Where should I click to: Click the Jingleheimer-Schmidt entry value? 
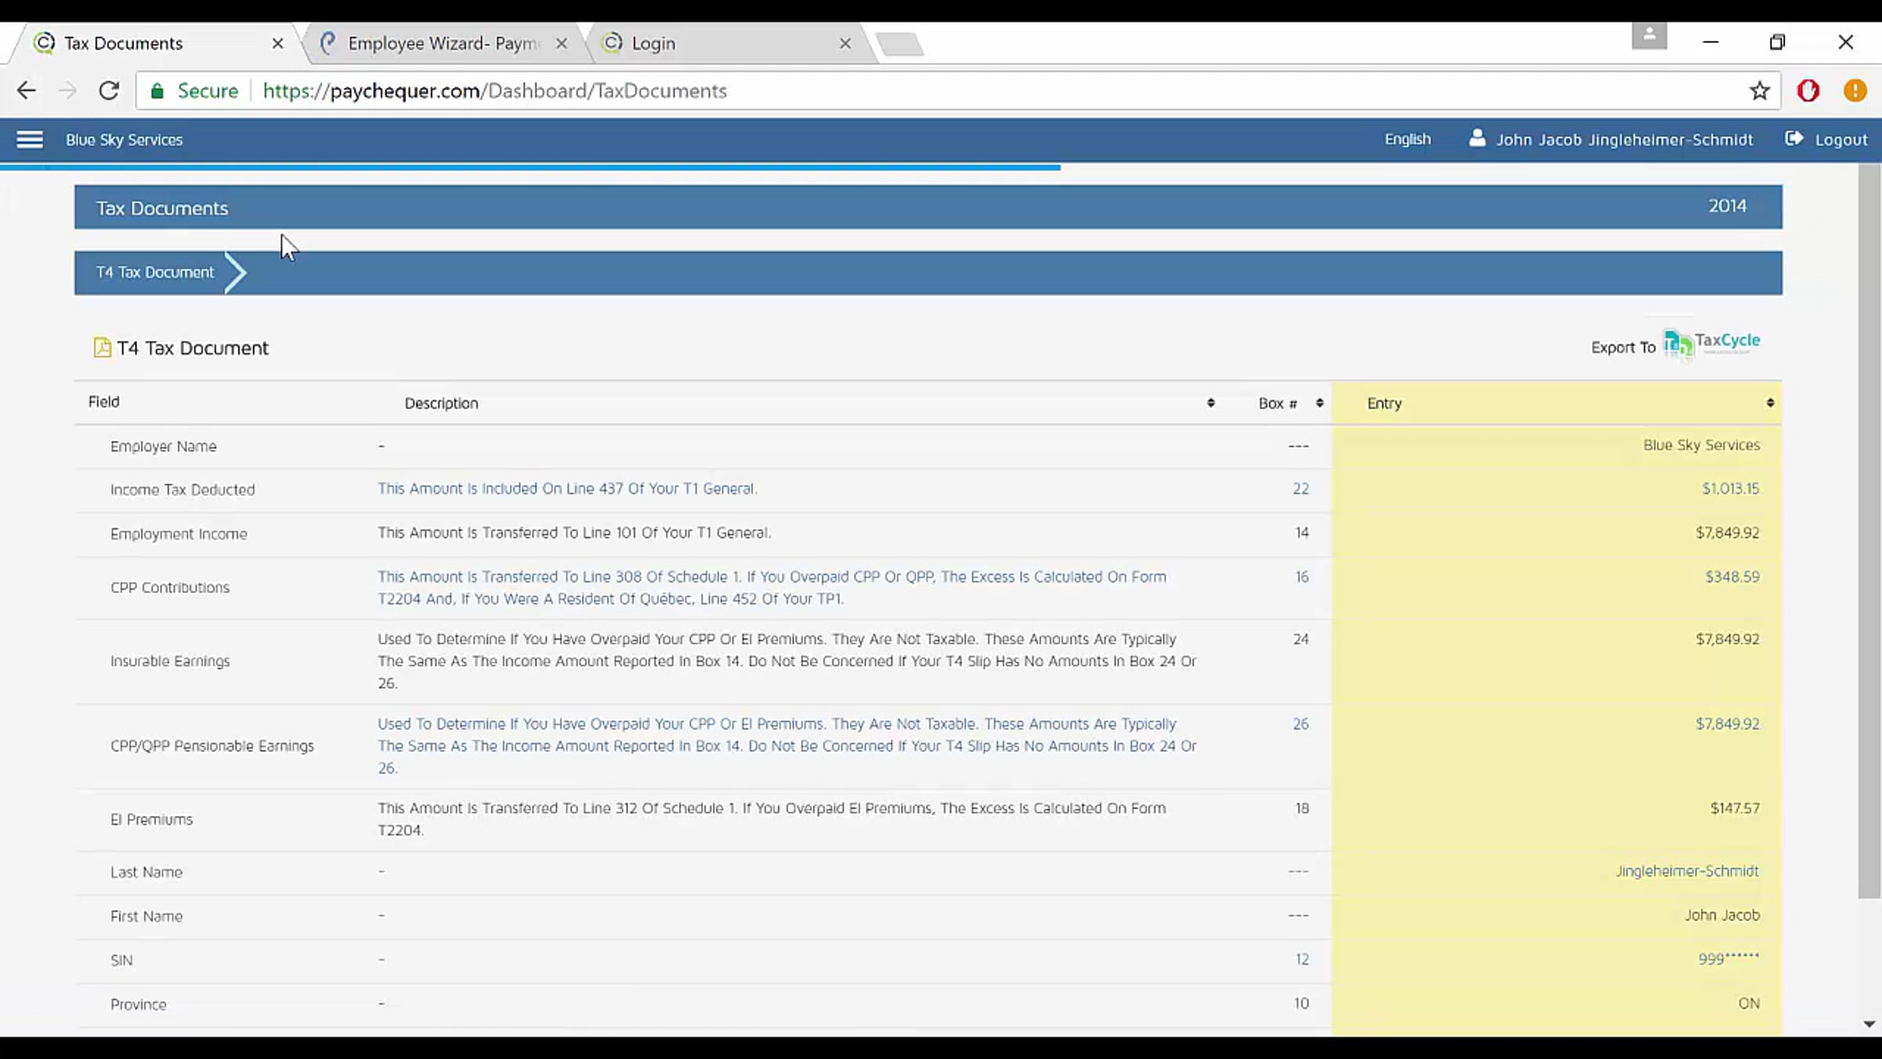(1687, 872)
